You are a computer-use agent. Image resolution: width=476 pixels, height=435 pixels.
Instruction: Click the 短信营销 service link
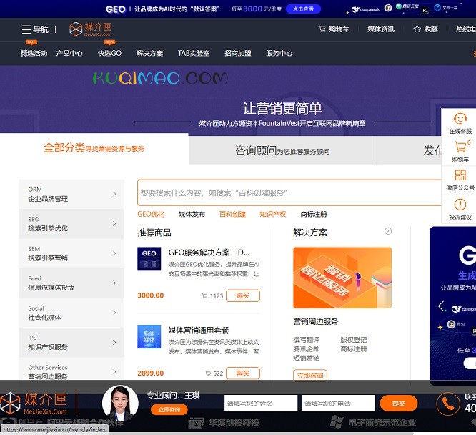[307, 358]
